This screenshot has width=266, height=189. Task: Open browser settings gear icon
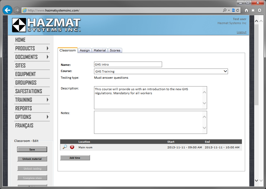[259, 10]
